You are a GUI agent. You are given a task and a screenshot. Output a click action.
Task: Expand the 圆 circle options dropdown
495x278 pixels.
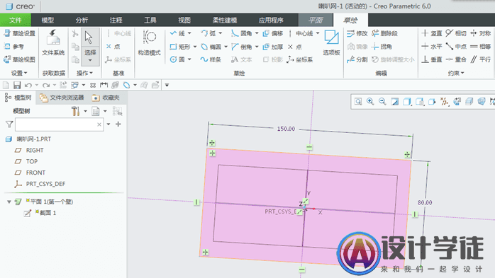pyautogui.click(x=190, y=59)
